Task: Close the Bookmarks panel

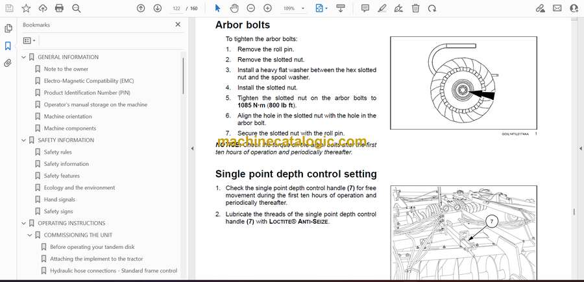Action: [178, 25]
